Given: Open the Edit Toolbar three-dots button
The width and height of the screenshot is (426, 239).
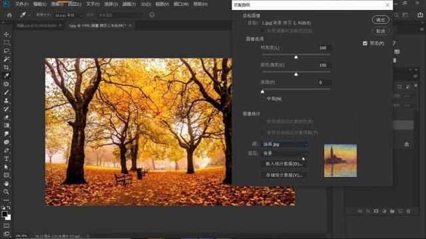Looking at the screenshot, I should [x=7, y=200].
